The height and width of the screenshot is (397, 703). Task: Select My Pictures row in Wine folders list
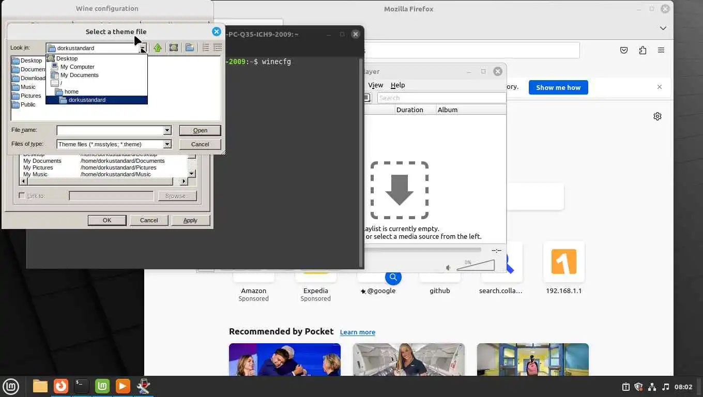pos(103,167)
